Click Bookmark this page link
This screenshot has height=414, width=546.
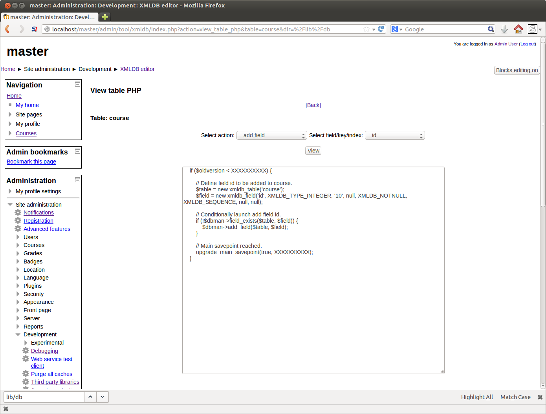pyautogui.click(x=31, y=162)
